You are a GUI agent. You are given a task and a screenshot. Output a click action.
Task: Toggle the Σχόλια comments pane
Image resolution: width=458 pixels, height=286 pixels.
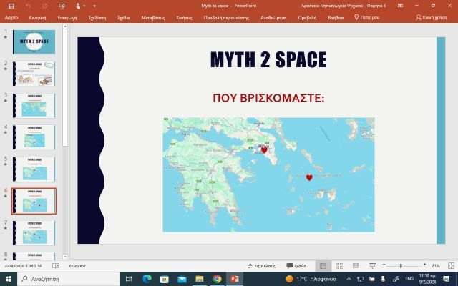(x=296, y=265)
